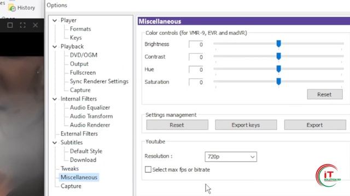The image size is (350, 196).
Task: Collapse the Subtitles tree node
Action: tap(55, 143)
